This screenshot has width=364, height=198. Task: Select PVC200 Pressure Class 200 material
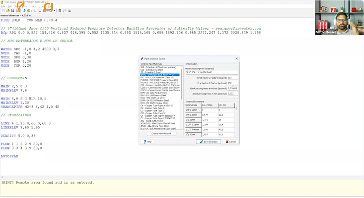click(x=159, y=80)
